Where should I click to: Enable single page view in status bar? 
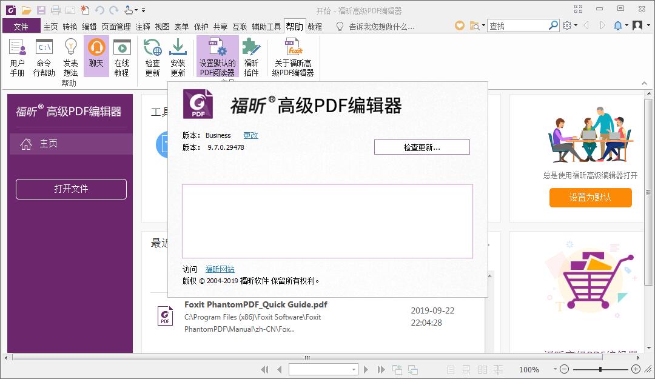pyautogui.click(x=451, y=369)
